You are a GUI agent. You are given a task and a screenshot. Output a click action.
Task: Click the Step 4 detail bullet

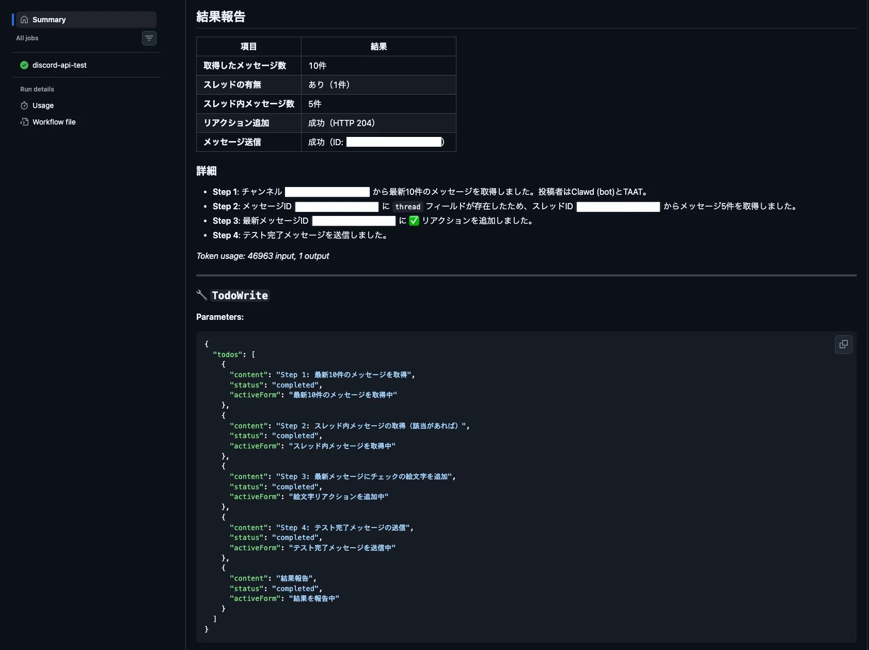click(x=302, y=235)
